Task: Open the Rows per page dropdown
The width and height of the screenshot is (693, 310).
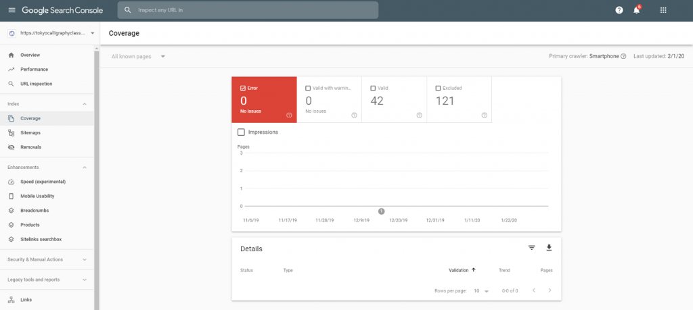Action: 481,291
